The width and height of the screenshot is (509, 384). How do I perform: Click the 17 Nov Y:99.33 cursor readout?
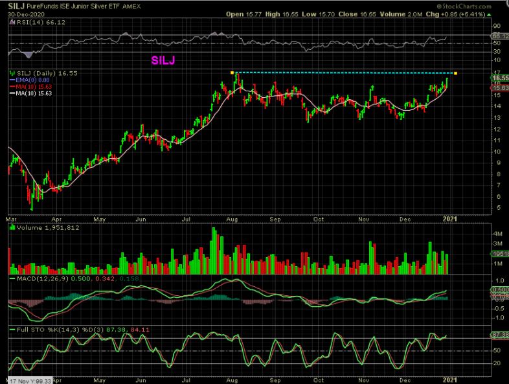[x=30, y=381]
